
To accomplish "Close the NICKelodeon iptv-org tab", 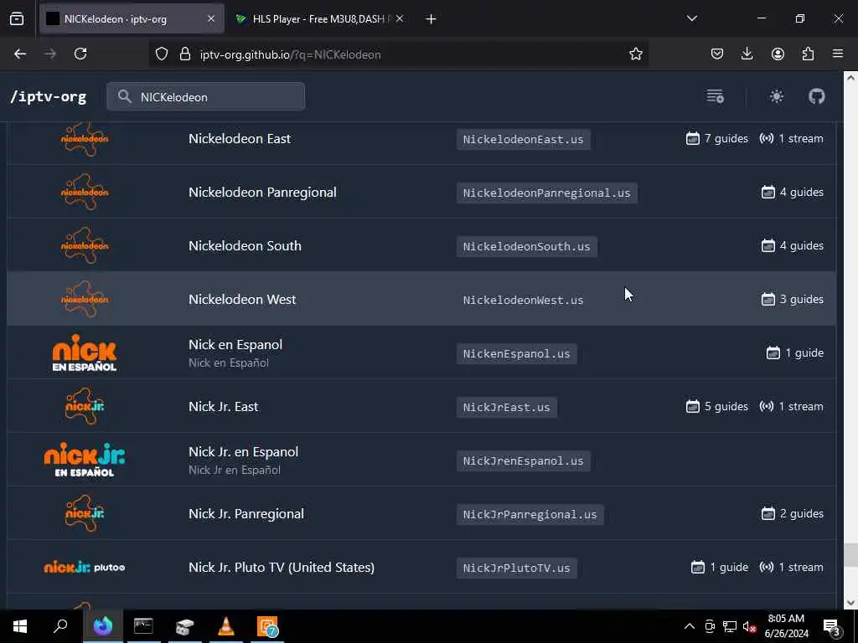I will pos(210,19).
